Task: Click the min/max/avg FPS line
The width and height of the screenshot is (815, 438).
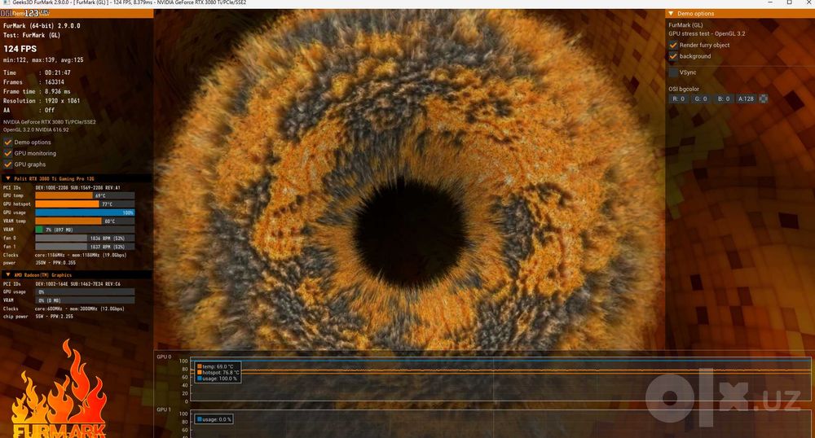Action: 43,59
